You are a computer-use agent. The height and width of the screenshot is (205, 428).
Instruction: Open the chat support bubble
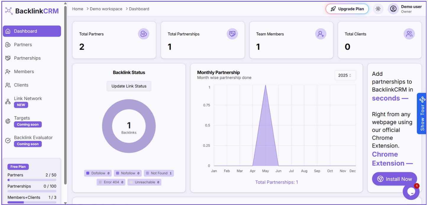click(411, 191)
